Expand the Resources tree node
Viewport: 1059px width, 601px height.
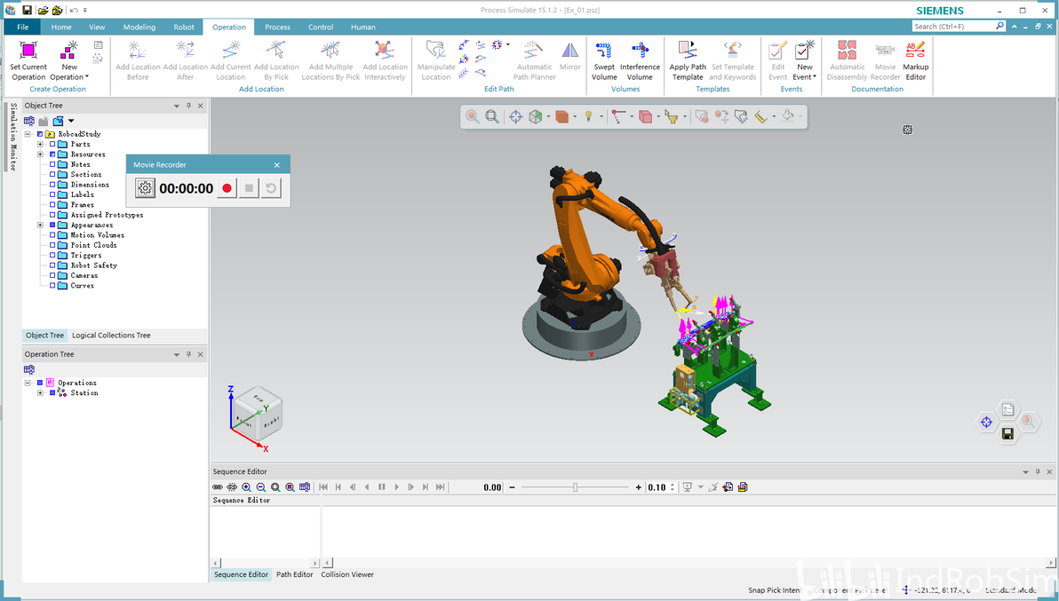(40, 154)
